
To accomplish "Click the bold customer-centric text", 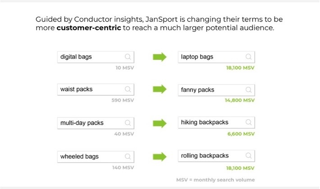I will tap(88, 28).
